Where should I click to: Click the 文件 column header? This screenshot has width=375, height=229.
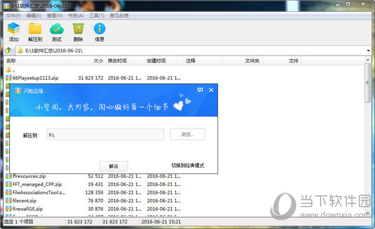click(281, 61)
